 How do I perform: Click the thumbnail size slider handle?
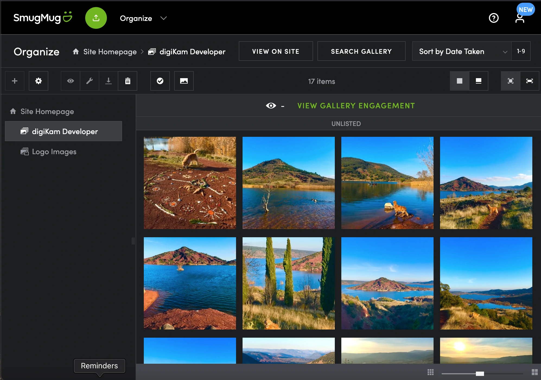(x=480, y=374)
